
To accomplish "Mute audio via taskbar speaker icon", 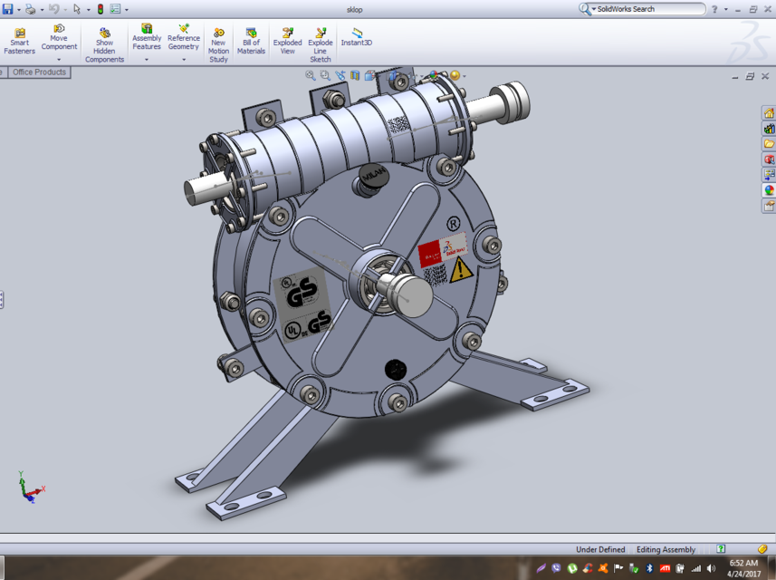I will pos(711,568).
